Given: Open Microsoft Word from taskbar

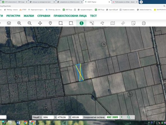Looking at the screenshot, I should (18, 123).
